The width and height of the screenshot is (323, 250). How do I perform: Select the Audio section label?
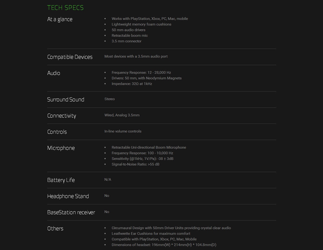tap(54, 73)
